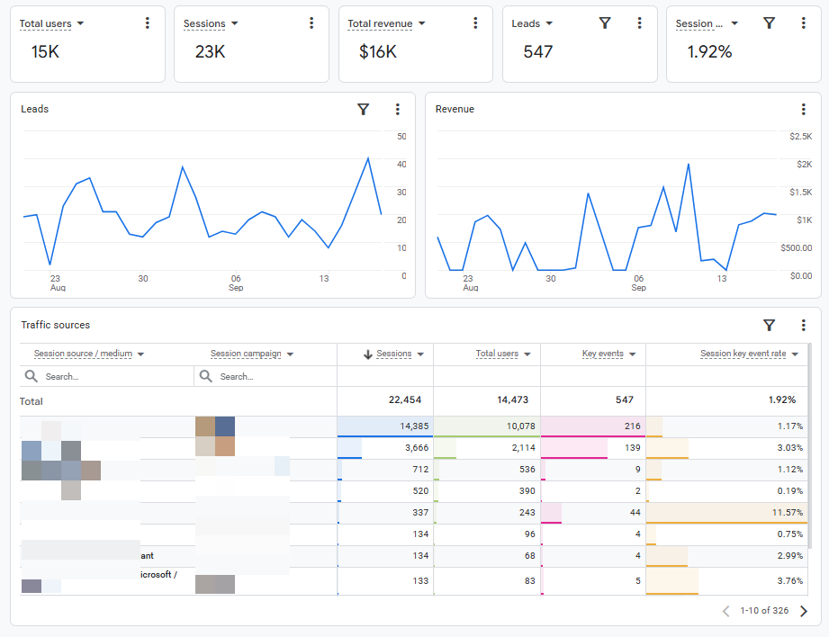Open the filter on the Leads scorecard
Image resolution: width=829 pixels, height=637 pixels.
coord(605,23)
